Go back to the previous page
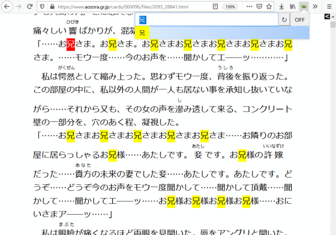Screen dimensions: 336x235 coord(7,7)
